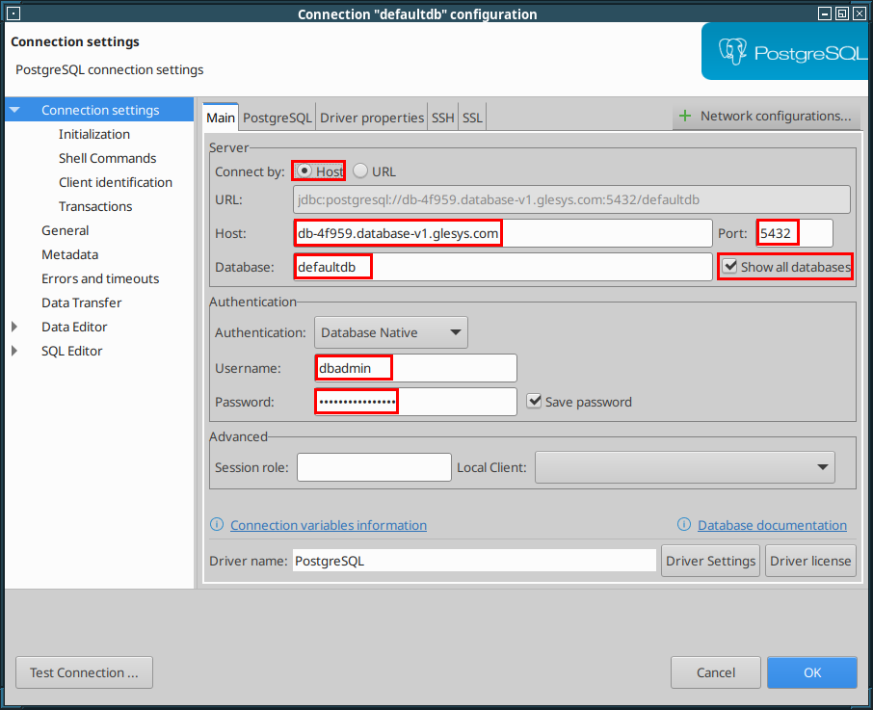
Task: Click the Session role field
Action: (374, 467)
